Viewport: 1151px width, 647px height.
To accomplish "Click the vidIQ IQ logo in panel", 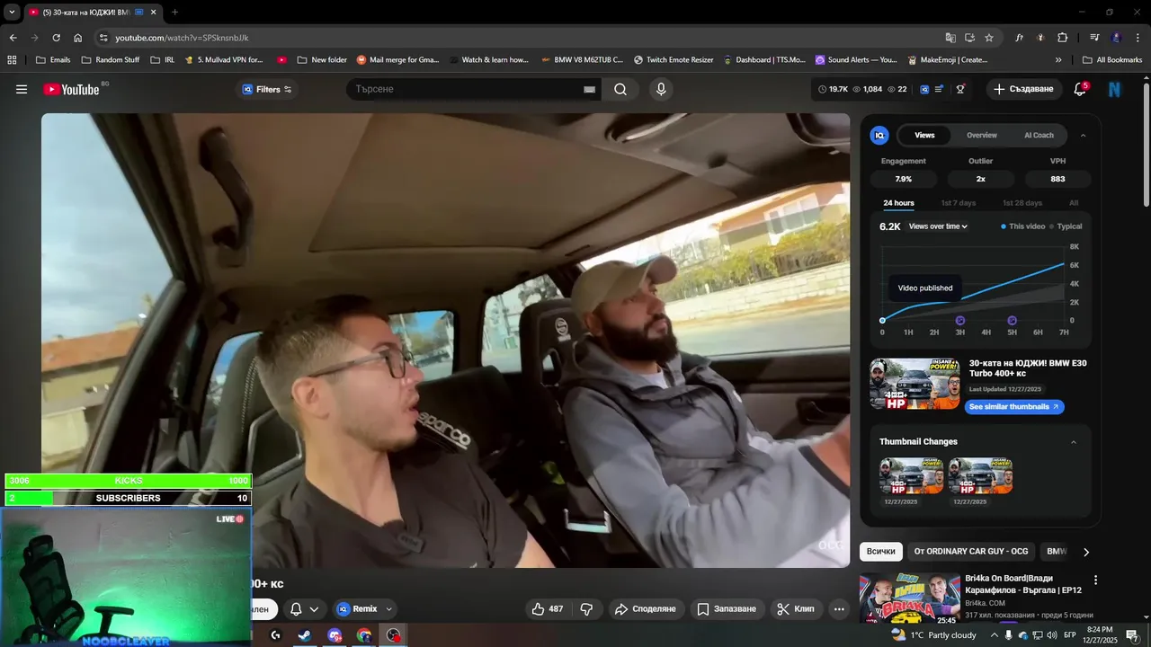I will 879,135.
